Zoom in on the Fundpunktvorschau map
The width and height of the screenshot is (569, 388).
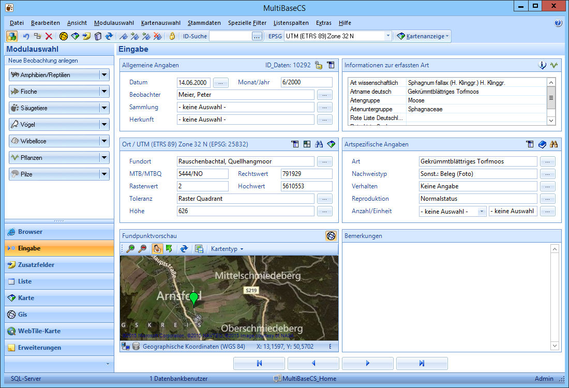tap(130, 249)
